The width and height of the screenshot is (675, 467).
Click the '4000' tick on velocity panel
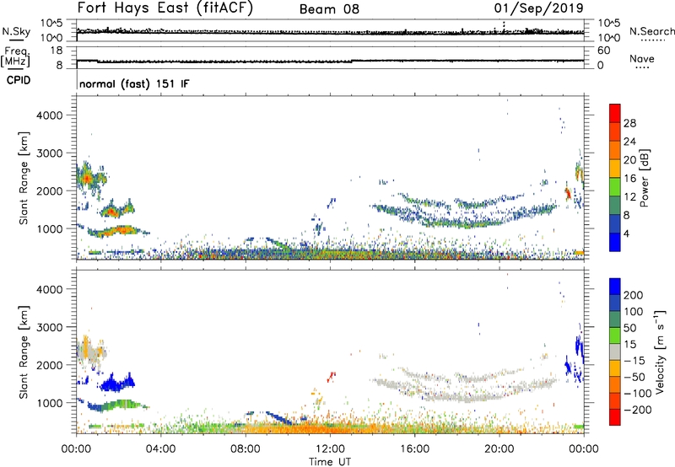(x=49, y=289)
